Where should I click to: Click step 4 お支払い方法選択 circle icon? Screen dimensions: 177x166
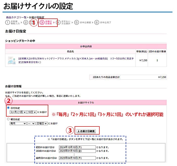click(58, 22)
